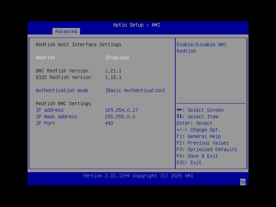Click the 169.254.0.17 IP address value
This screenshot has height=207, width=276.
pos(121,110)
